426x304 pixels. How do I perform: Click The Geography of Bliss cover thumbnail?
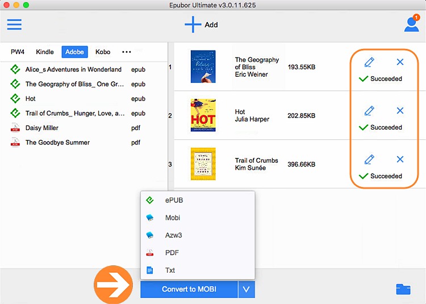[203, 66]
